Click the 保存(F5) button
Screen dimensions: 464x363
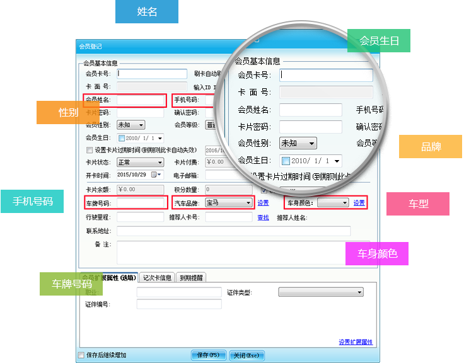tap(208, 355)
